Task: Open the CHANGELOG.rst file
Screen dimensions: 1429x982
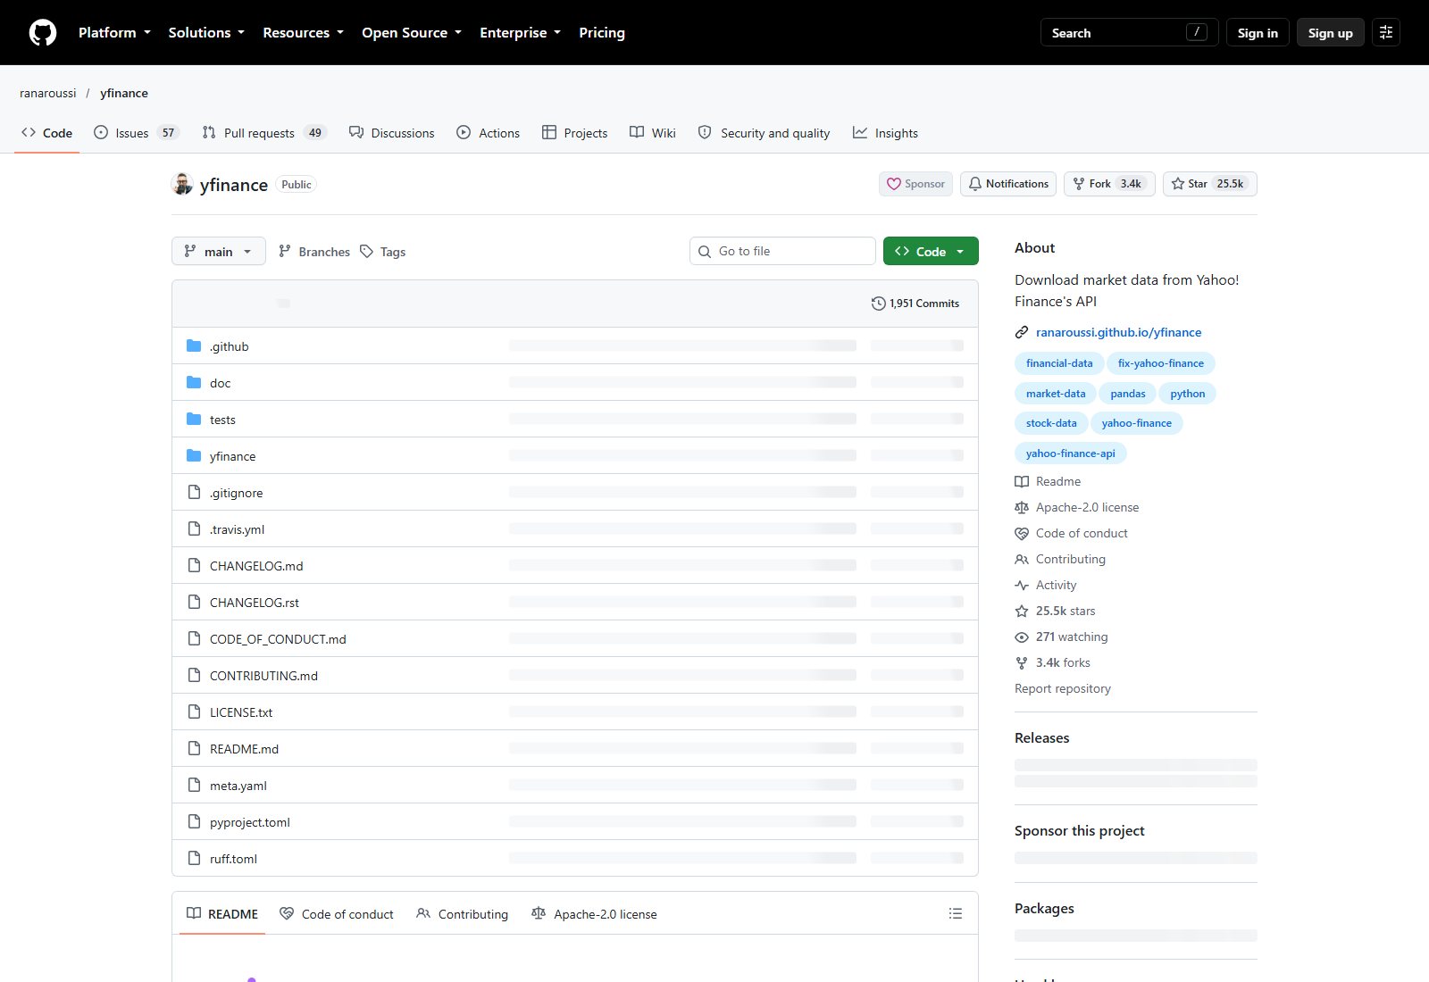Action: tap(254, 603)
